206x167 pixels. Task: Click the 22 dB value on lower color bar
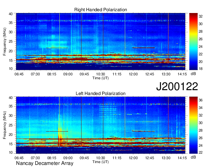coord(201,152)
